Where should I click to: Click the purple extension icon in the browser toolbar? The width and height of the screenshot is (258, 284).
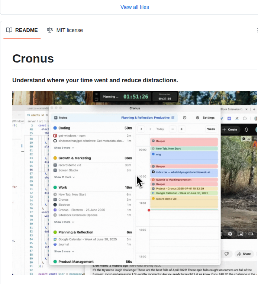point(229,118)
